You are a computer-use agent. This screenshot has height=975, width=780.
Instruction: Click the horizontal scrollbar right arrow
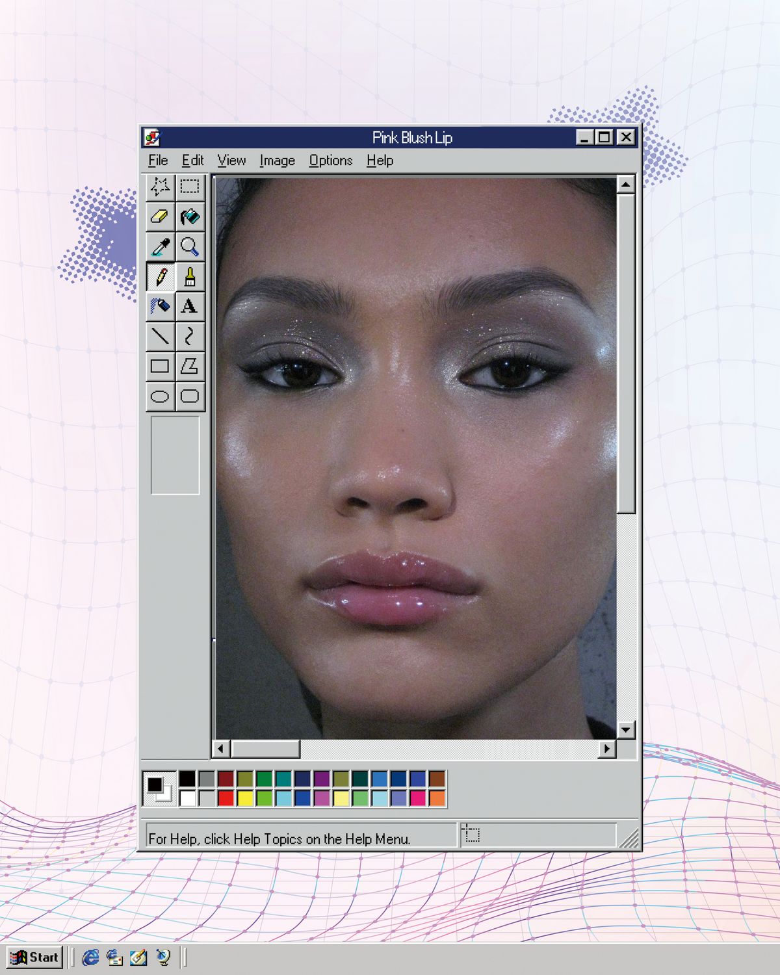[x=606, y=749]
